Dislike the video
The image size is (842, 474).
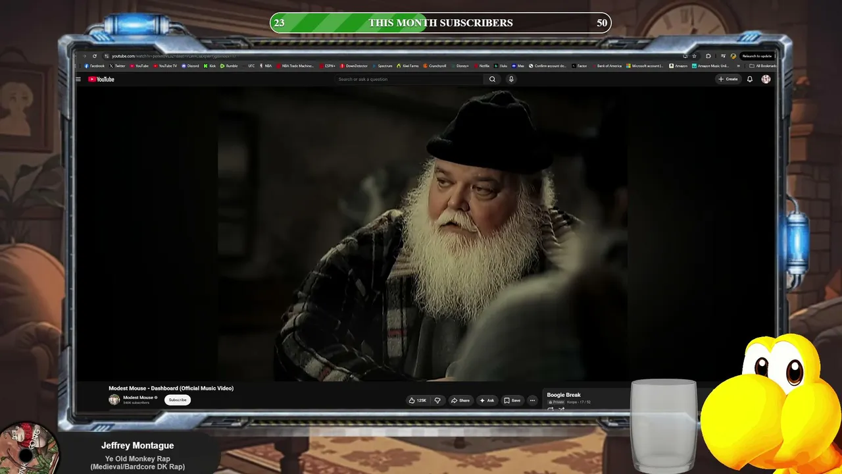coord(437,400)
